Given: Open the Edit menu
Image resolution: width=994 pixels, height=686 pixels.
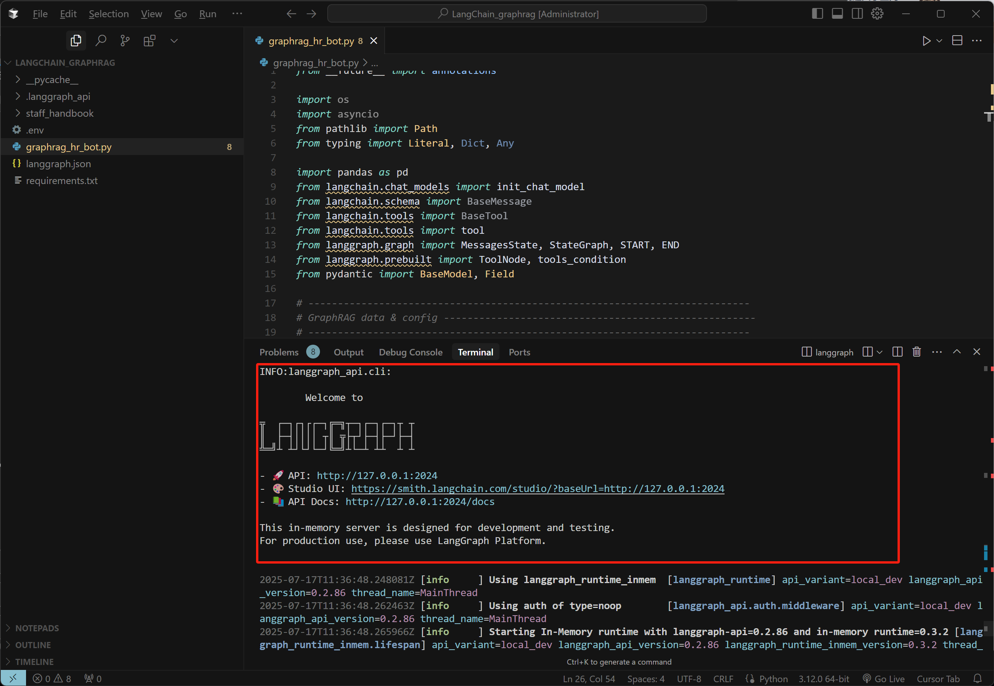Looking at the screenshot, I should (68, 14).
